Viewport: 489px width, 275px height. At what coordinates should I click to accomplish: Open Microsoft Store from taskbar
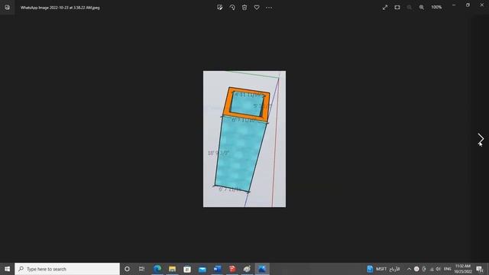(187, 269)
